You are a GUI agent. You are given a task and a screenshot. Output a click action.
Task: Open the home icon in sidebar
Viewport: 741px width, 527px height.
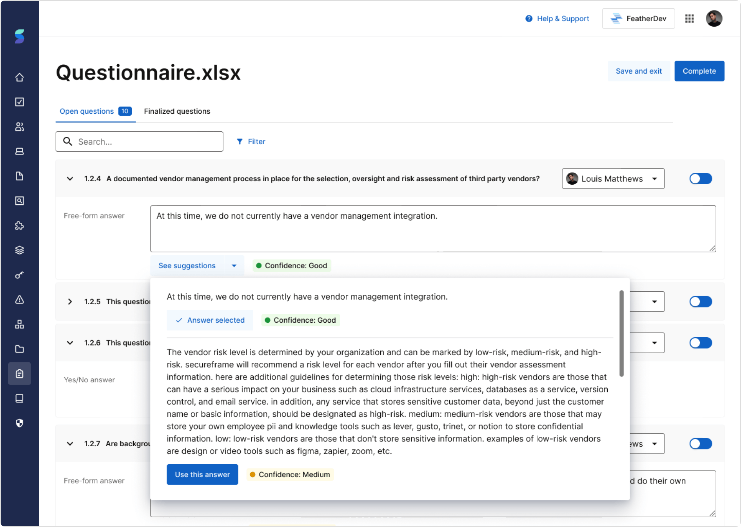click(20, 78)
